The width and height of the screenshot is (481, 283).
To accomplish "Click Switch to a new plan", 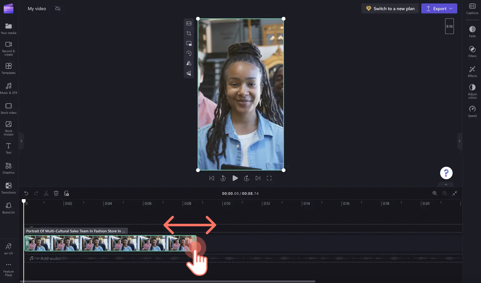I will pyautogui.click(x=390, y=8).
